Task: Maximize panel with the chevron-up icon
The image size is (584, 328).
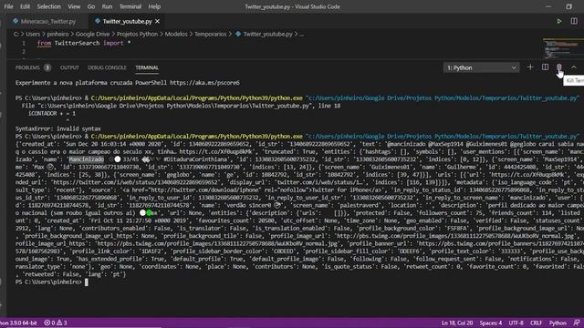Action: click(x=574, y=67)
